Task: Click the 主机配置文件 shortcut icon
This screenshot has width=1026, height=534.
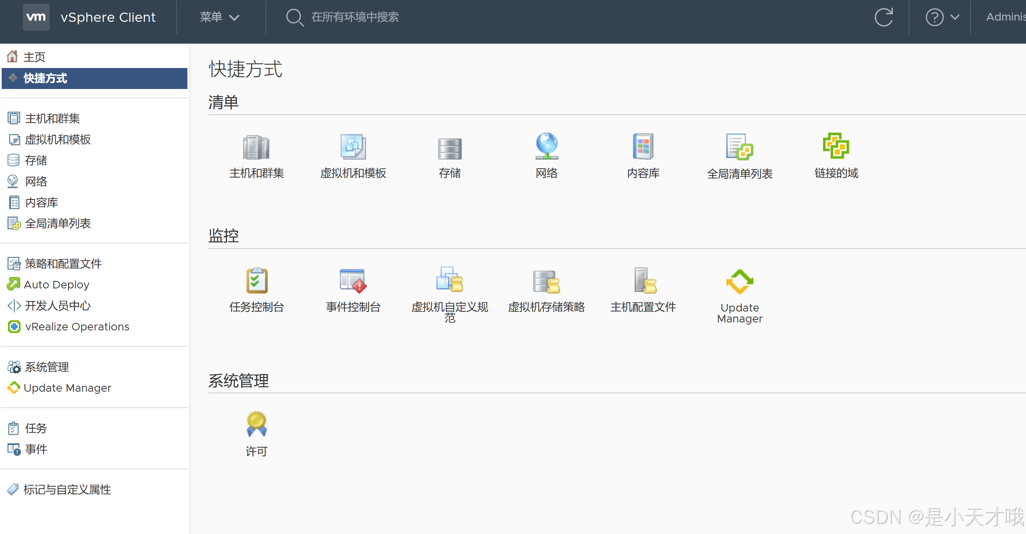Action: 645,280
